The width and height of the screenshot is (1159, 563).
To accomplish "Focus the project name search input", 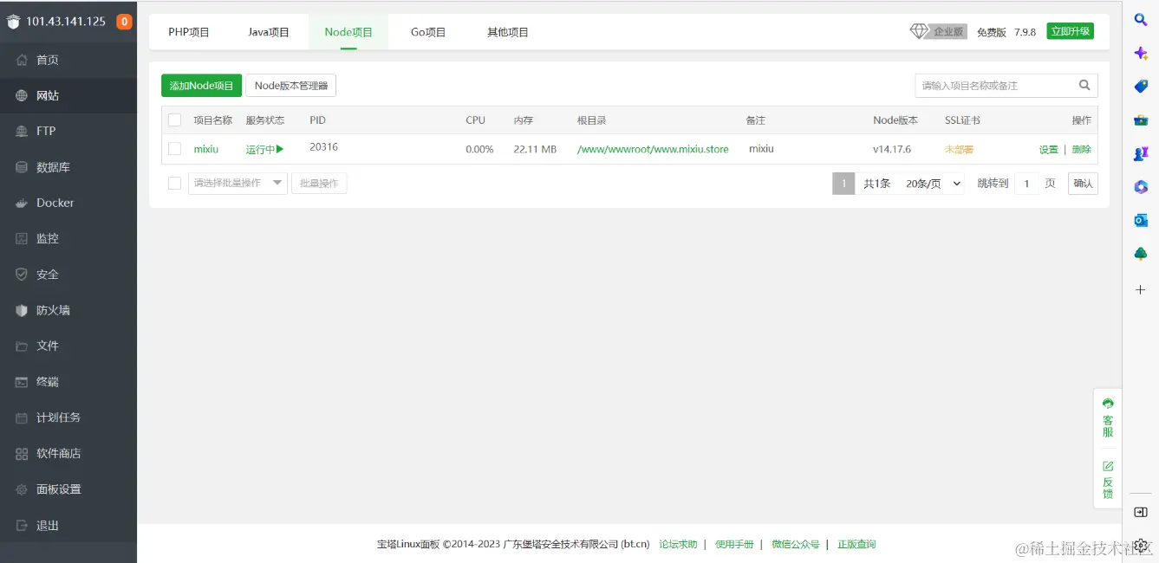I will tap(995, 85).
